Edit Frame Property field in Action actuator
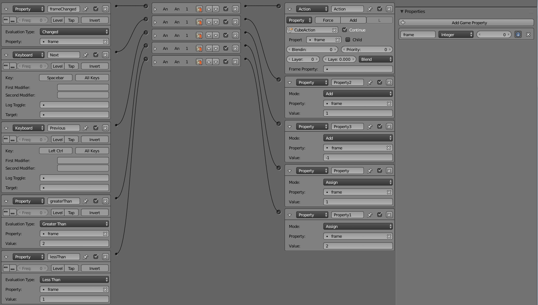The width and height of the screenshot is (538, 305). 358,69
